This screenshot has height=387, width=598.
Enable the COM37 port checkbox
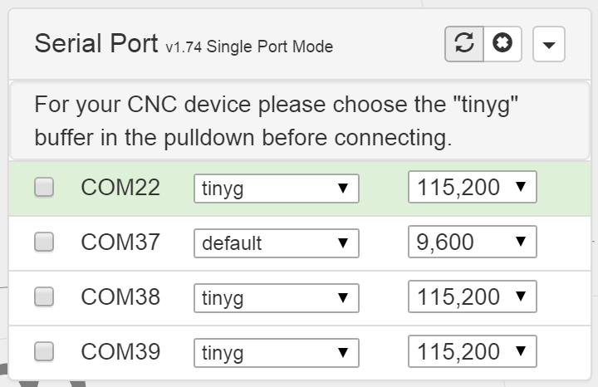44,242
